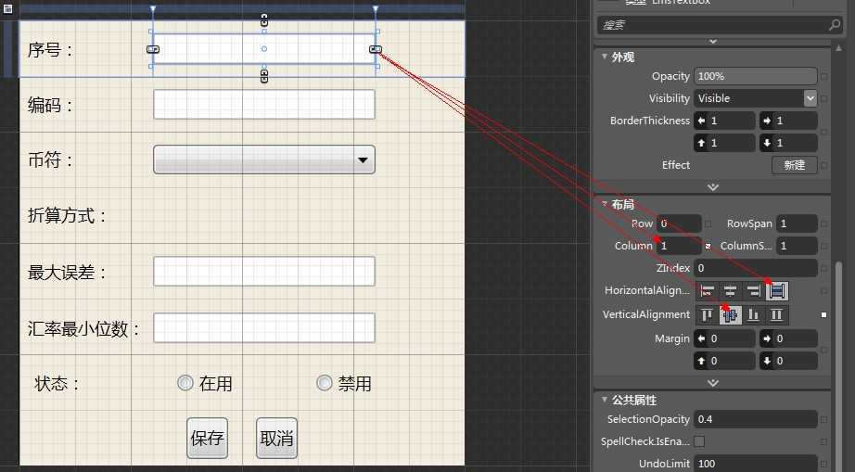
Task: Open advanced options marker for Opacity
Action: (823, 76)
